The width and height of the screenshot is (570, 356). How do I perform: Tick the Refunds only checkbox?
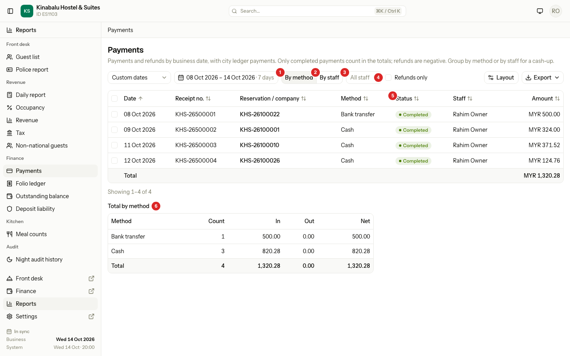(x=388, y=78)
